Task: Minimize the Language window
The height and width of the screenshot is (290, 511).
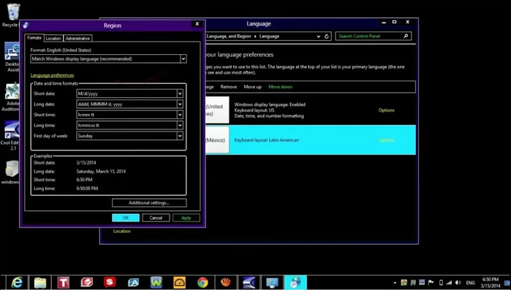Action: coord(384,22)
